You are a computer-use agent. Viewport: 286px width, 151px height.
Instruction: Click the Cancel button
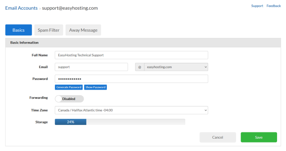217,137
